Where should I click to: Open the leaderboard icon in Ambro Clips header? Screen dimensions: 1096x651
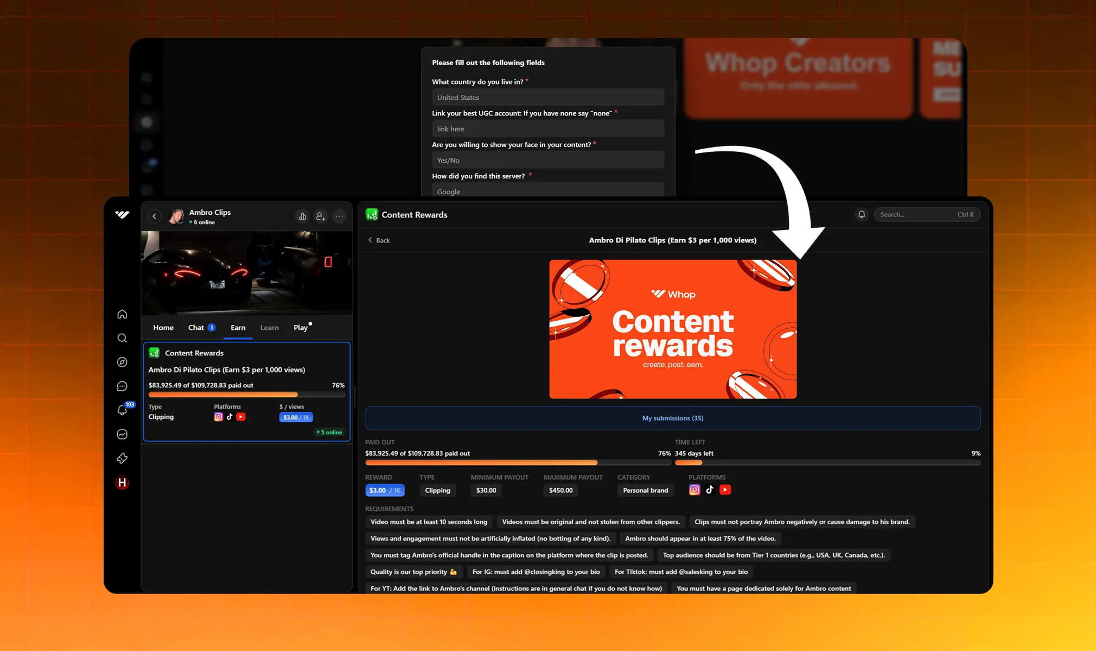click(x=302, y=216)
